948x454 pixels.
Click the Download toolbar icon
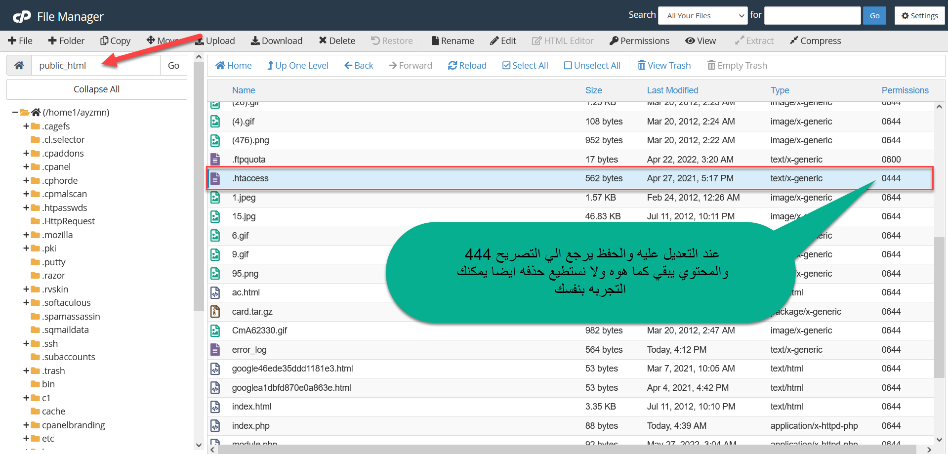(255, 41)
